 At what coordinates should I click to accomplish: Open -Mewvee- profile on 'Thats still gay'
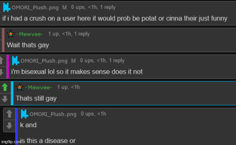point(39,87)
